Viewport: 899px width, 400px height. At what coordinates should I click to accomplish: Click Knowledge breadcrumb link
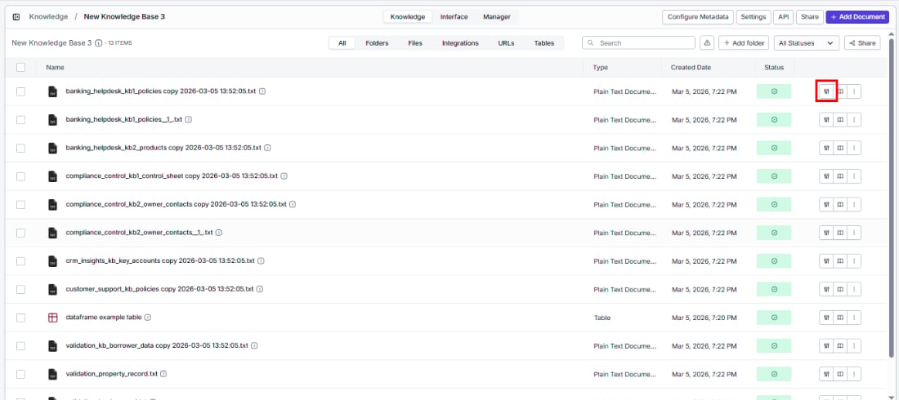point(48,16)
